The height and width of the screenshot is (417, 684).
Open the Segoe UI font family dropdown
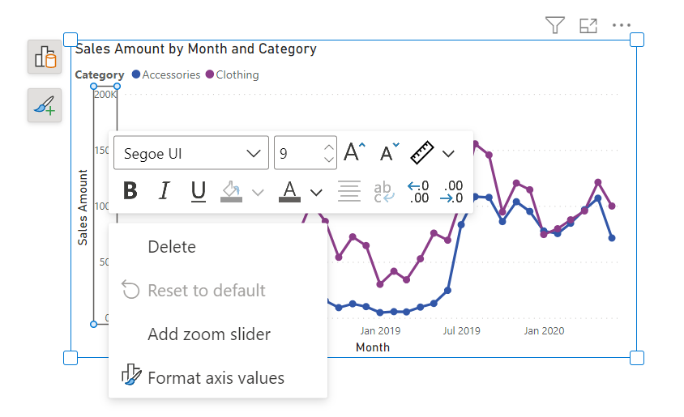pyautogui.click(x=190, y=153)
